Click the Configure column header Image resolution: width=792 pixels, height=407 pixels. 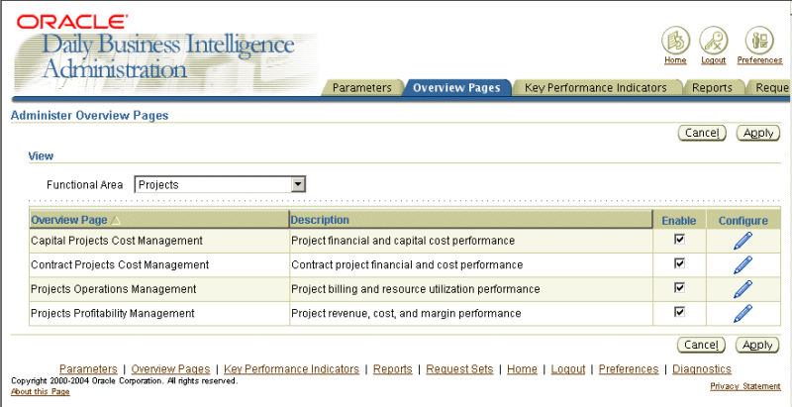[743, 221]
